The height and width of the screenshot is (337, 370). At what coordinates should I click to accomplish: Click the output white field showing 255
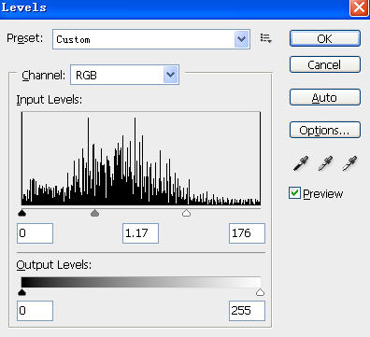coord(247,311)
